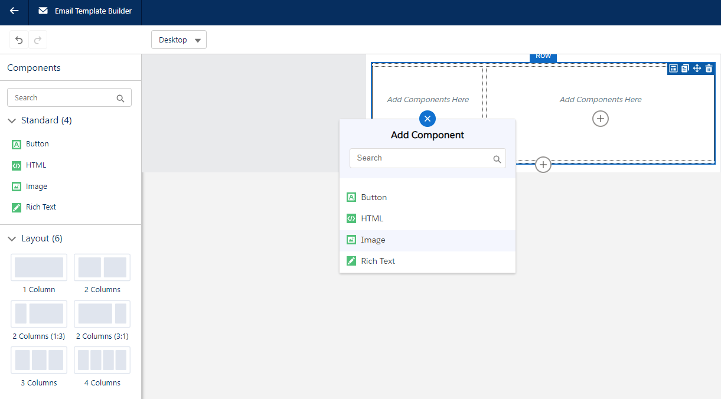The image size is (721, 399).
Task: Select the 3 Columns layout thumbnail
Action: click(x=39, y=360)
